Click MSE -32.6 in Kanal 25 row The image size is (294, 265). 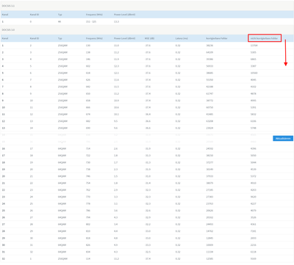pos(148,211)
